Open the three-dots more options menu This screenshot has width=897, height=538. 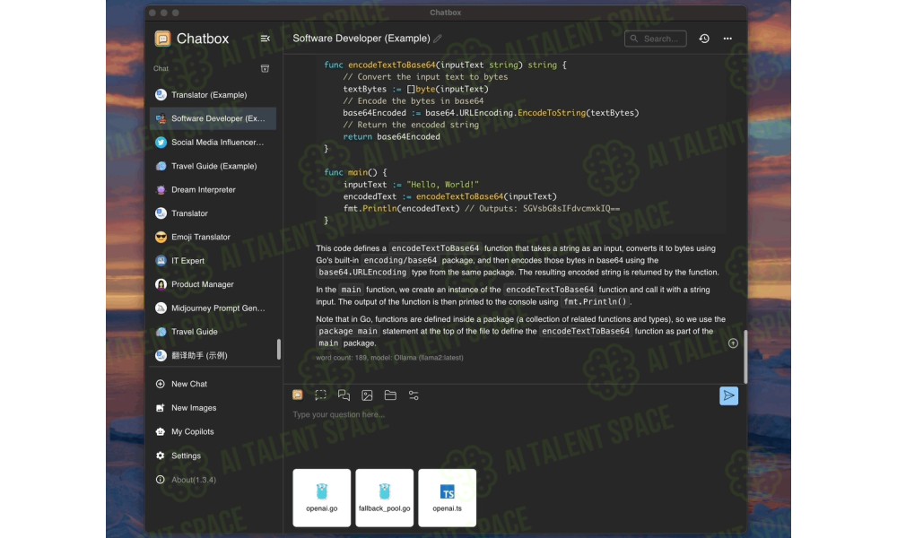pyautogui.click(x=727, y=39)
